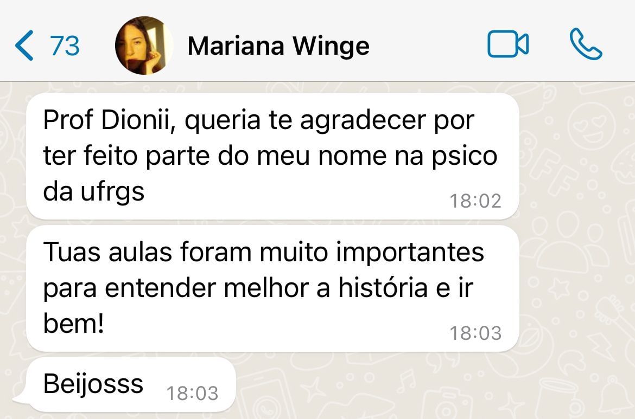Image resolution: width=635 pixels, height=419 pixels.
Task: Start a video call with the camera icon
Action: click(508, 44)
